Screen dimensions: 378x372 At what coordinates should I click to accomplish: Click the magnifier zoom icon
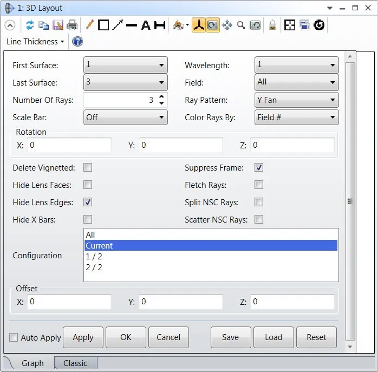241,25
